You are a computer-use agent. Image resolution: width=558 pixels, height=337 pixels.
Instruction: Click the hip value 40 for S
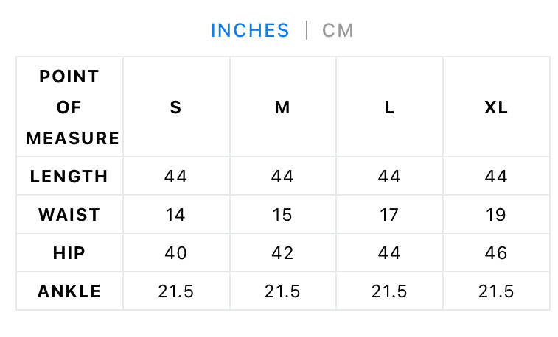pyautogui.click(x=176, y=253)
